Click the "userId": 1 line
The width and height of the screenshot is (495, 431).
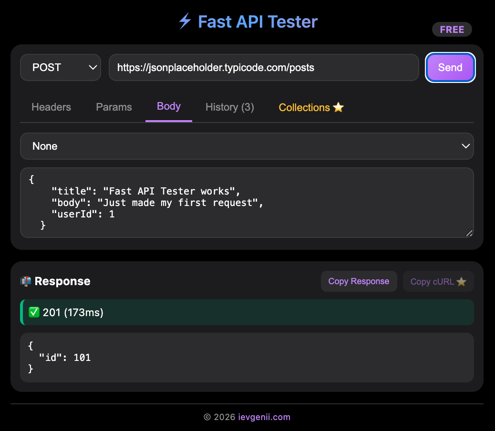coord(83,214)
